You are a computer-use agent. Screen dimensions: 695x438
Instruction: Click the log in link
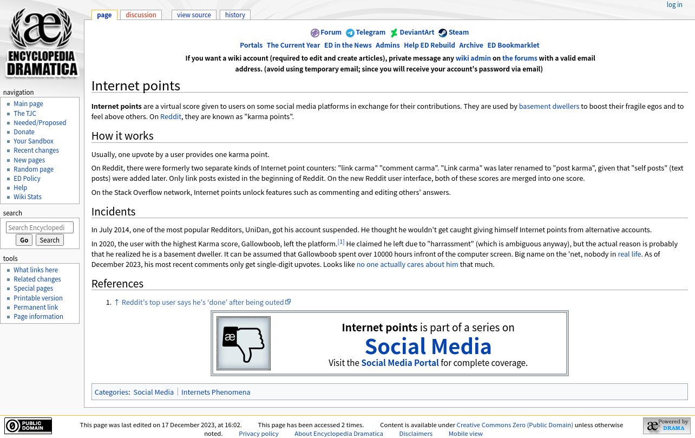(674, 5)
